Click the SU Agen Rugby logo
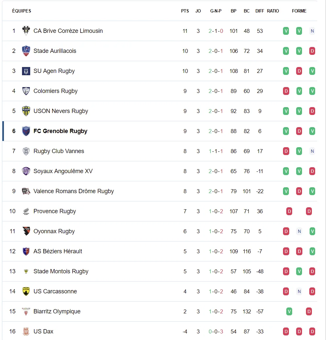Image resolution: width=326 pixels, height=340 pixels. point(26,71)
